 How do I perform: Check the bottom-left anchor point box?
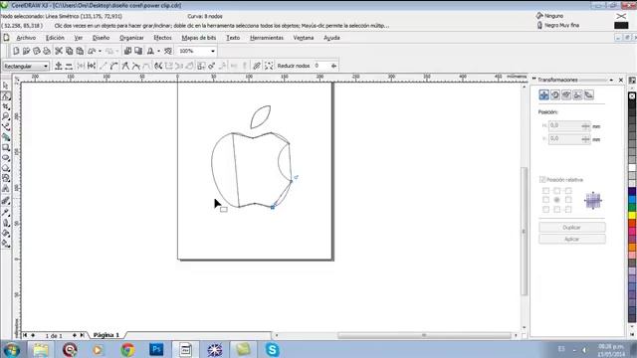tap(546, 210)
